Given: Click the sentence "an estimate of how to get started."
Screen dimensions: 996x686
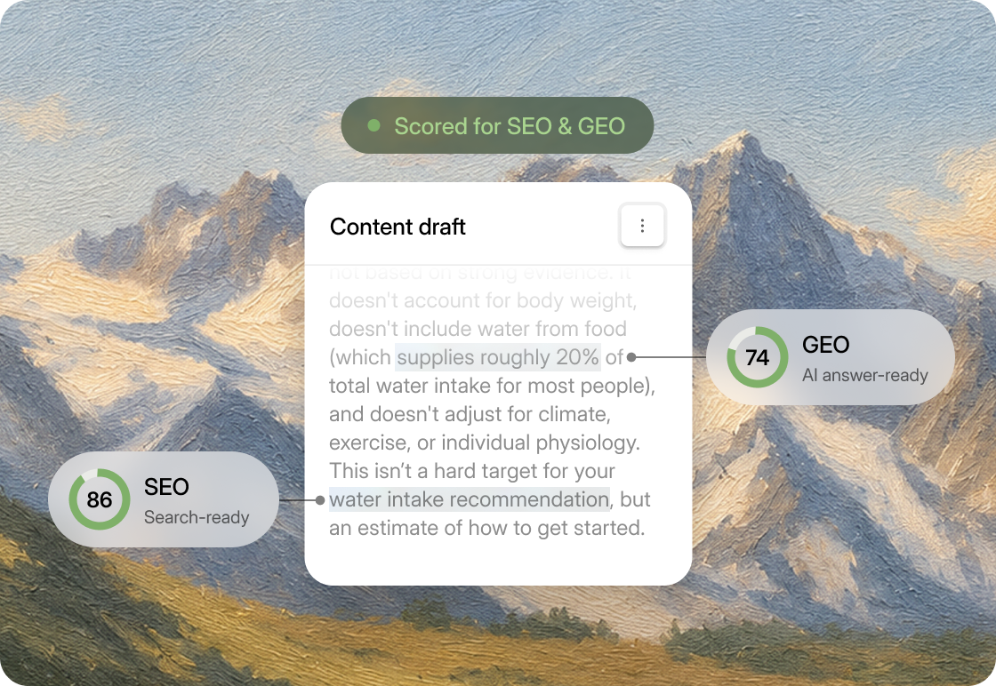Looking at the screenshot, I should (x=486, y=528).
